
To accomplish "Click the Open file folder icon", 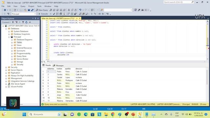I will click(25, 10).
